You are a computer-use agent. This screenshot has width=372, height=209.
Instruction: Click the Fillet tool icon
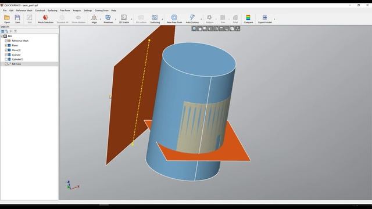(x=235, y=17)
